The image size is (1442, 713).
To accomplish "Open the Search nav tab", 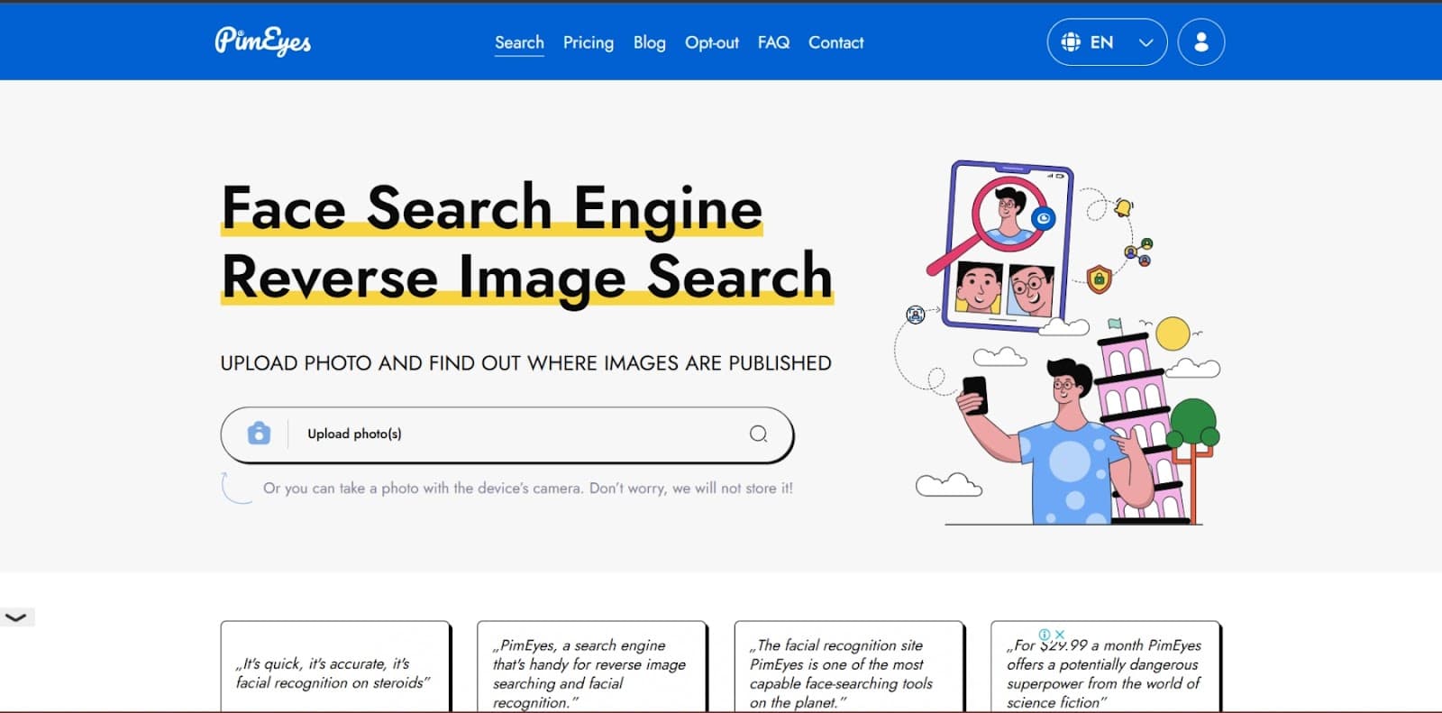I will pyautogui.click(x=519, y=42).
